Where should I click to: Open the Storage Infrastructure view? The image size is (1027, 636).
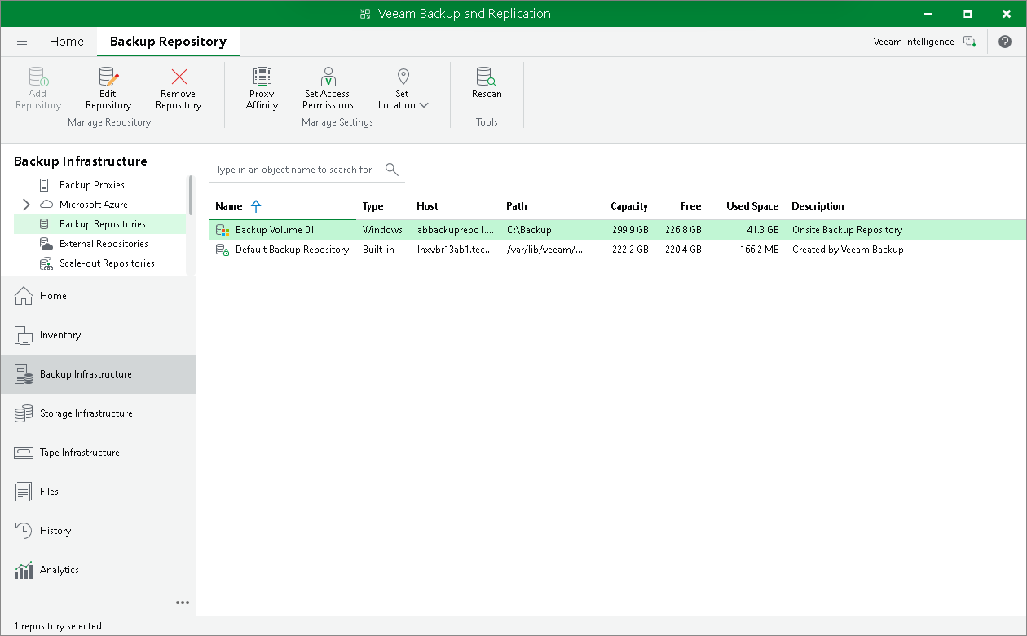[x=98, y=413]
